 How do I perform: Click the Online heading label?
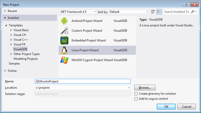point(12,71)
